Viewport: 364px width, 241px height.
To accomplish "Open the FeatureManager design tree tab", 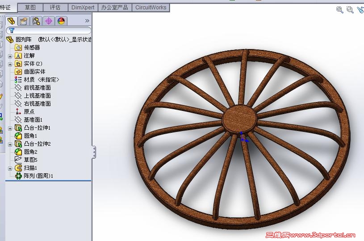I will click(11, 21).
